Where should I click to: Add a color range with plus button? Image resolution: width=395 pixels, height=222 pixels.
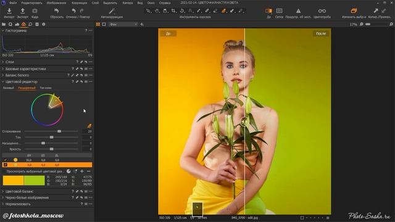pos(82,171)
